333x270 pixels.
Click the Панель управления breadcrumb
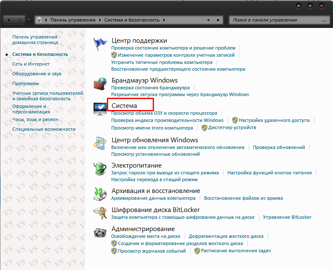(x=73, y=20)
